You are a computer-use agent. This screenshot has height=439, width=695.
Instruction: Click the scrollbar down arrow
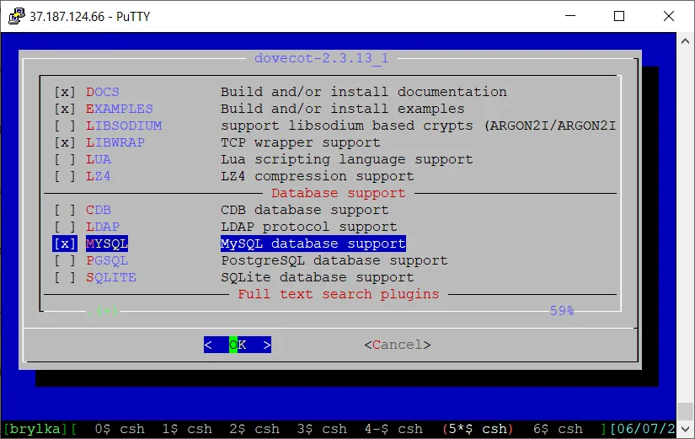[685, 429]
